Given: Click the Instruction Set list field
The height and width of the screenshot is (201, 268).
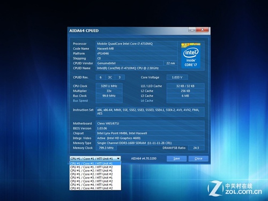Looking at the screenshot, I should [x=150, y=112].
